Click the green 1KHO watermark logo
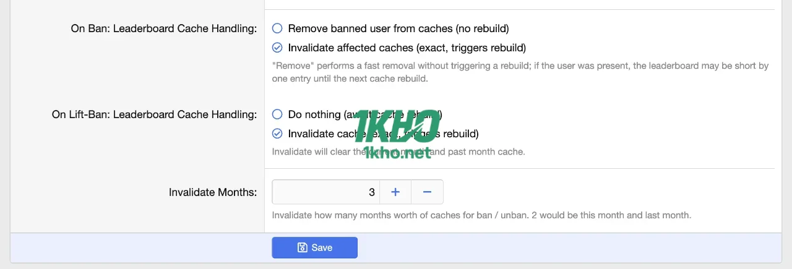792x269 pixels. point(397,127)
